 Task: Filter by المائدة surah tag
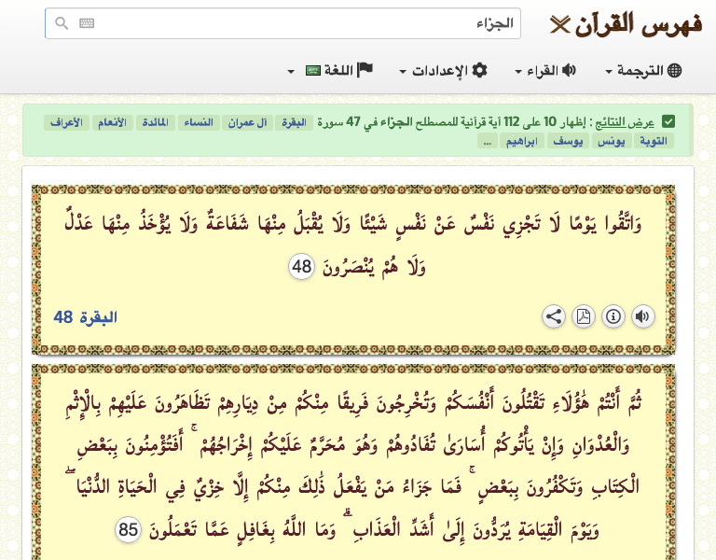pos(156,122)
